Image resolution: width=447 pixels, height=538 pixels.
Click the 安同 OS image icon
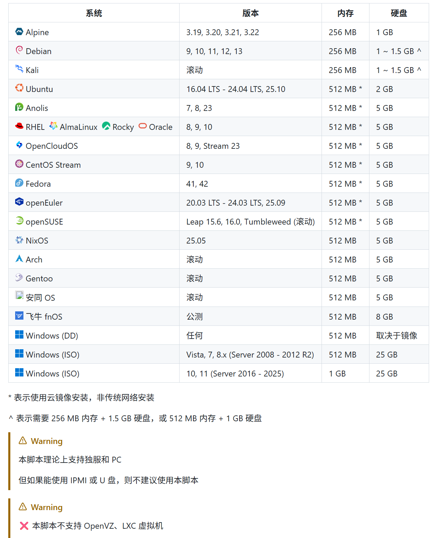point(19,296)
